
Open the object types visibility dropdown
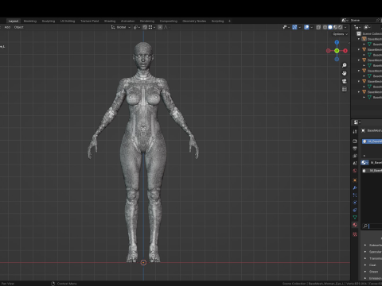tap(286, 27)
